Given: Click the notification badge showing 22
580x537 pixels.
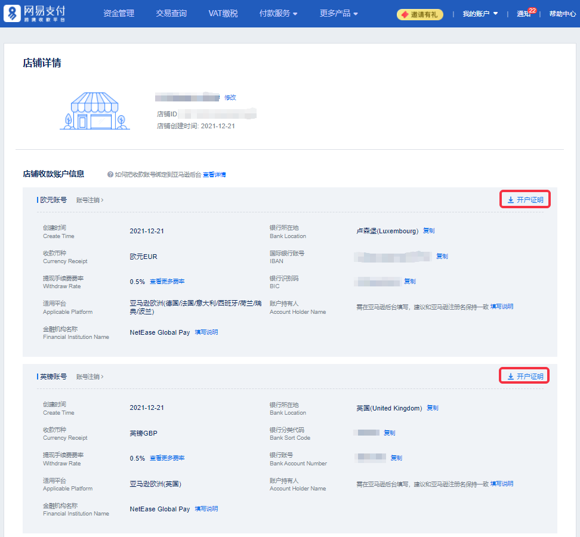Looking at the screenshot, I should [x=532, y=10].
